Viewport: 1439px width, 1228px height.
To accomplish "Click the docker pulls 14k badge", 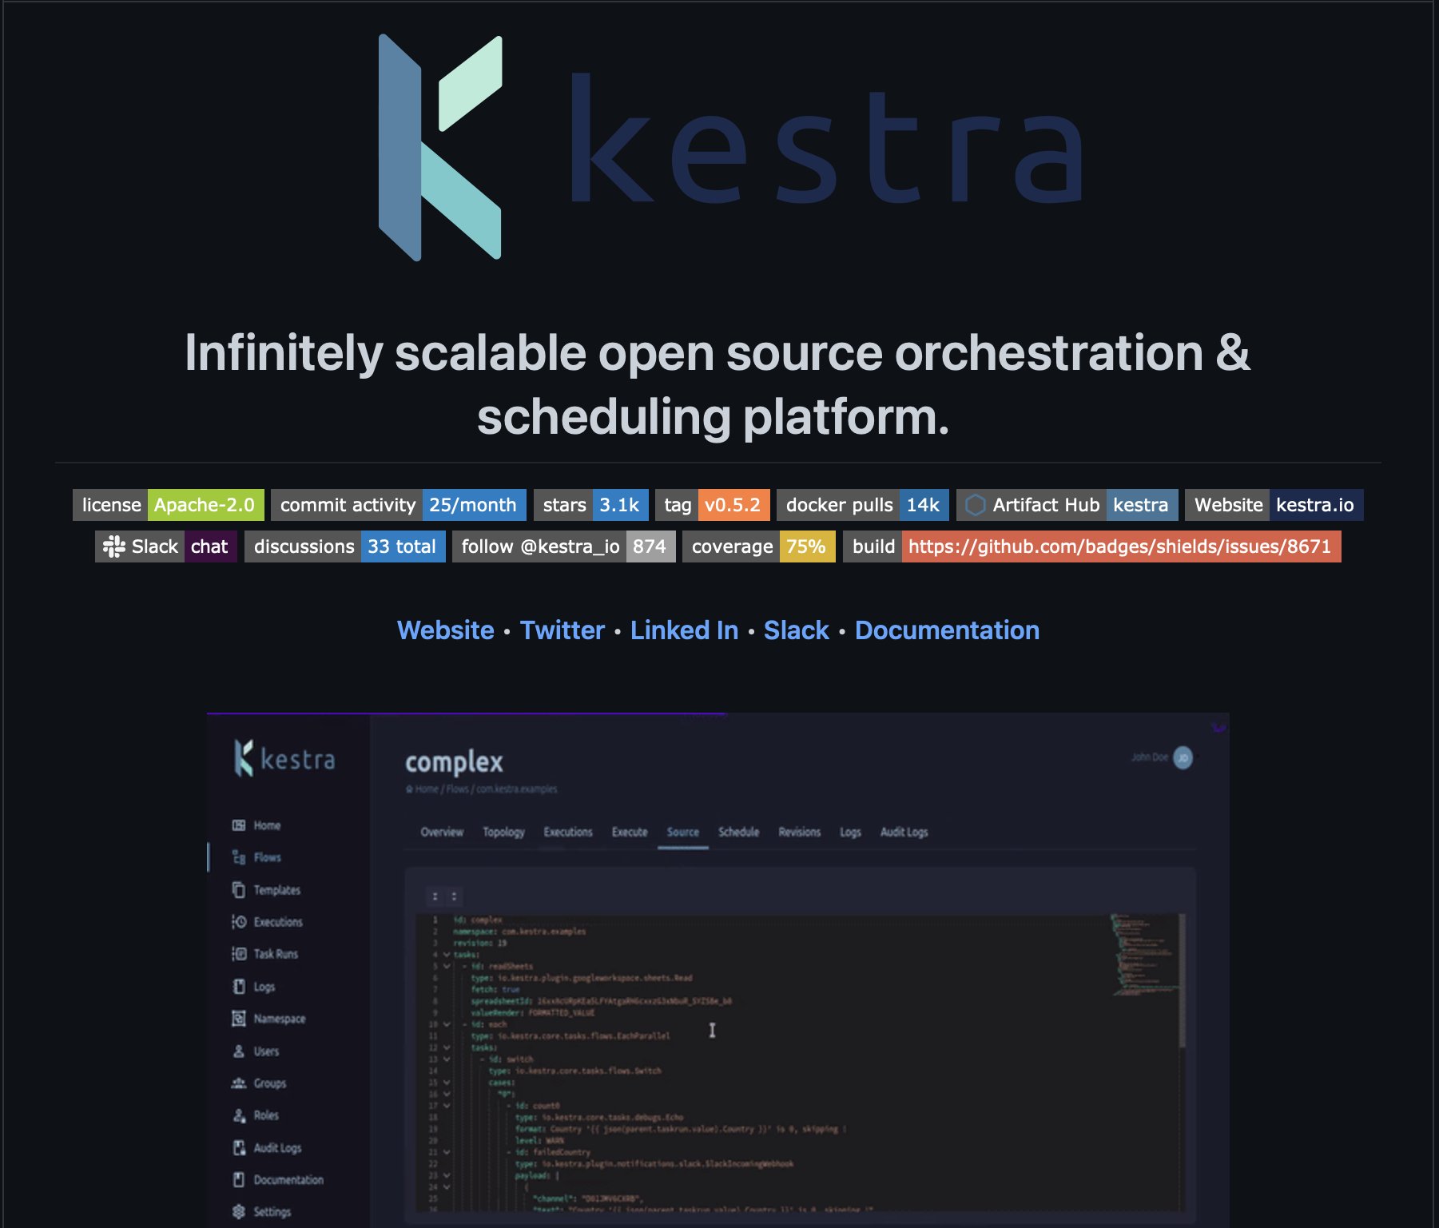I will [863, 505].
